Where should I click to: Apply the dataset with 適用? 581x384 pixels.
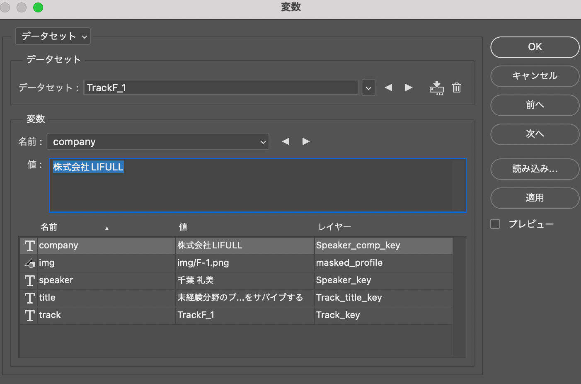click(x=535, y=198)
